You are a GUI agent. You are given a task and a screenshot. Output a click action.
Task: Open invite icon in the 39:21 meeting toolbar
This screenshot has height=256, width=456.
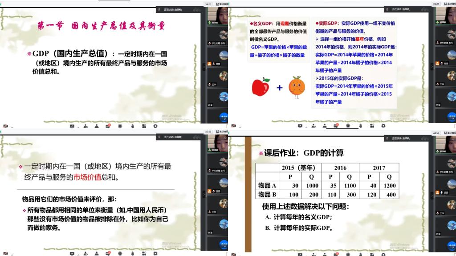[x=313, y=126]
